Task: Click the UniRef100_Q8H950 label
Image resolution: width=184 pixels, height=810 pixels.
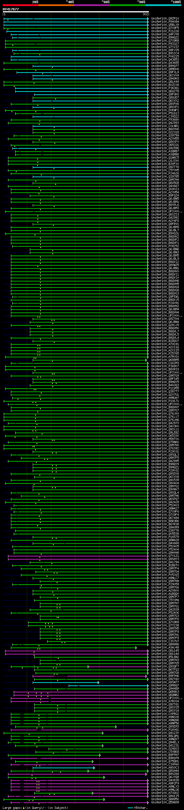Action: 165,799
